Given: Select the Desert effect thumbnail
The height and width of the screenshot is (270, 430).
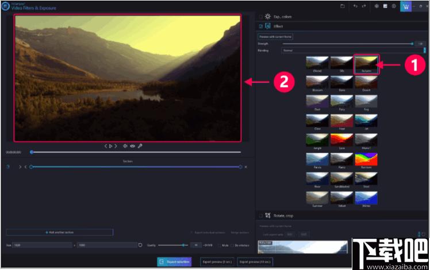Looking at the screenshot, I should [366, 84].
